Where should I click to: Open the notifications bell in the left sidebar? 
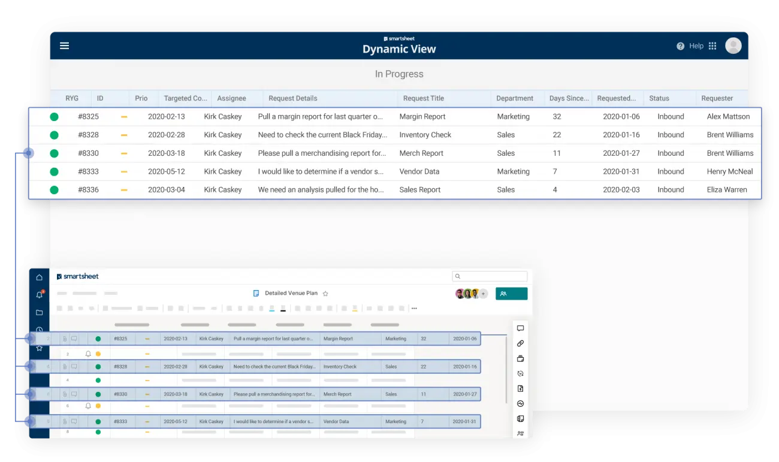pos(39,294)
